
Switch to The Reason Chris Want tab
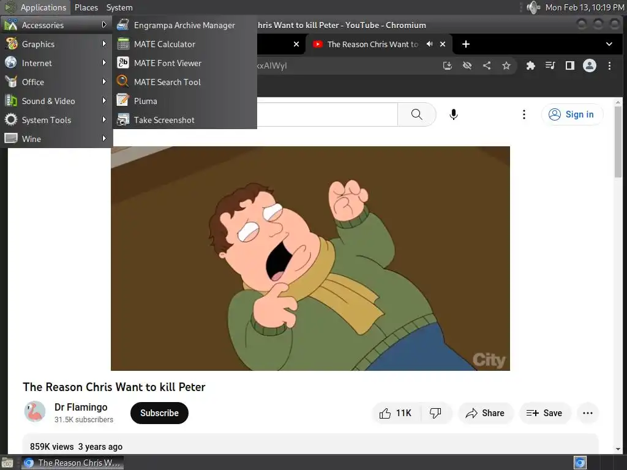pos(373,44)
